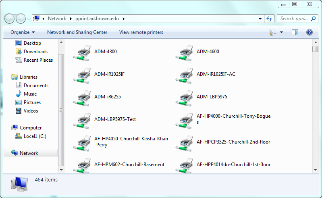Open the Organize dropdown menu
Viewport: 322px width, 198px height.
[x=23, y=32]
